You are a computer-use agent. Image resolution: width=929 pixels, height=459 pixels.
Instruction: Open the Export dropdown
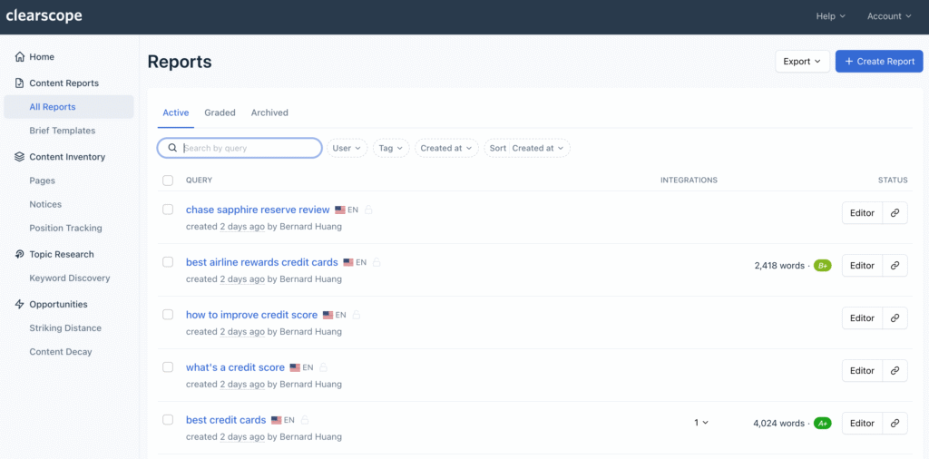coord(802,62)
